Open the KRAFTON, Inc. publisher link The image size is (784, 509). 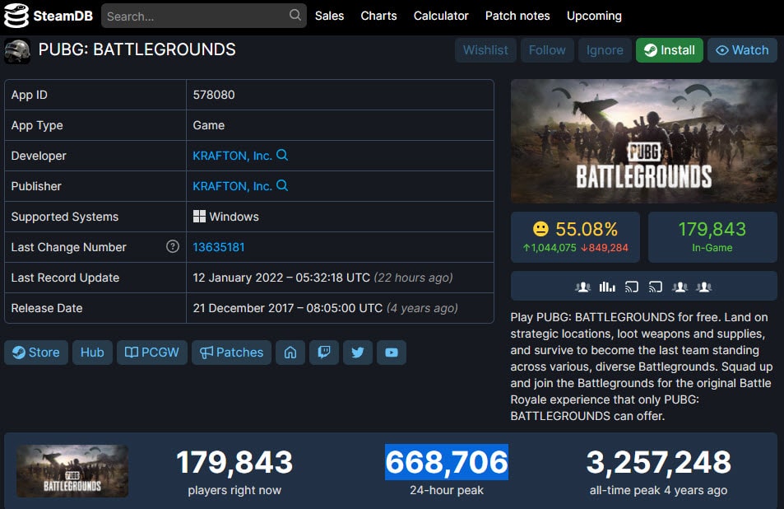[x=233, y=186]
